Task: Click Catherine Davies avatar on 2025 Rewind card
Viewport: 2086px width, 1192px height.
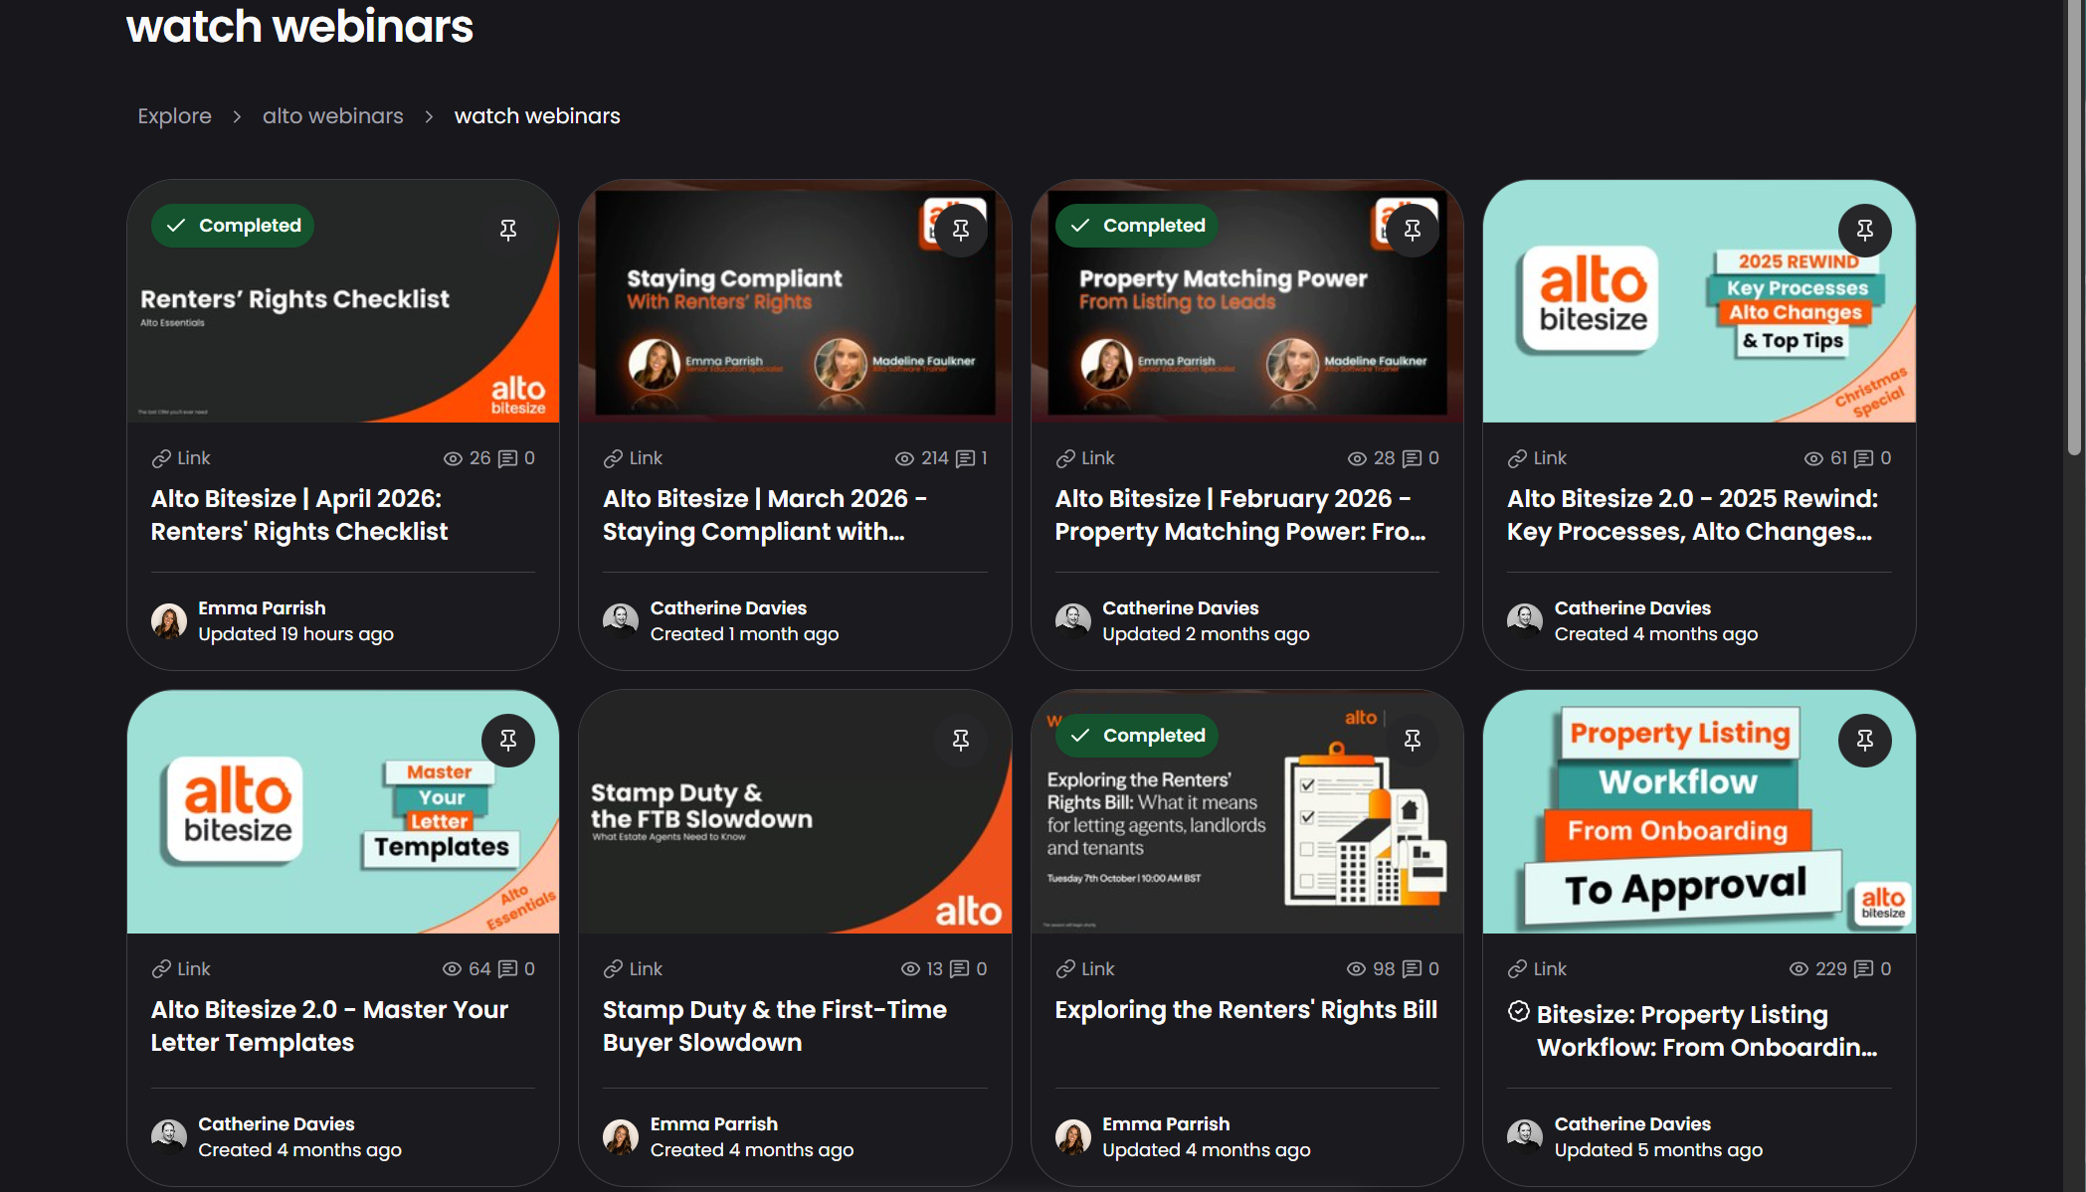Action: click(x=1525, y=620)
